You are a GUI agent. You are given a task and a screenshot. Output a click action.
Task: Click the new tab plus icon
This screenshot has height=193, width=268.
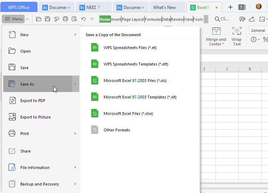coord(230,7)
